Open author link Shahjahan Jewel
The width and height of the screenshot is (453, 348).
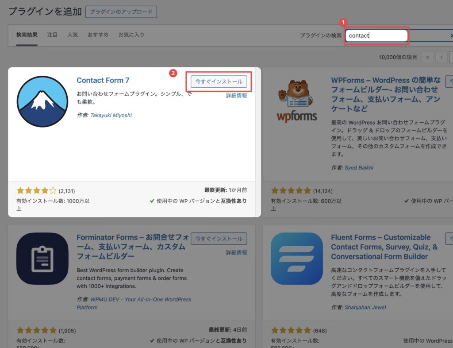365,308
